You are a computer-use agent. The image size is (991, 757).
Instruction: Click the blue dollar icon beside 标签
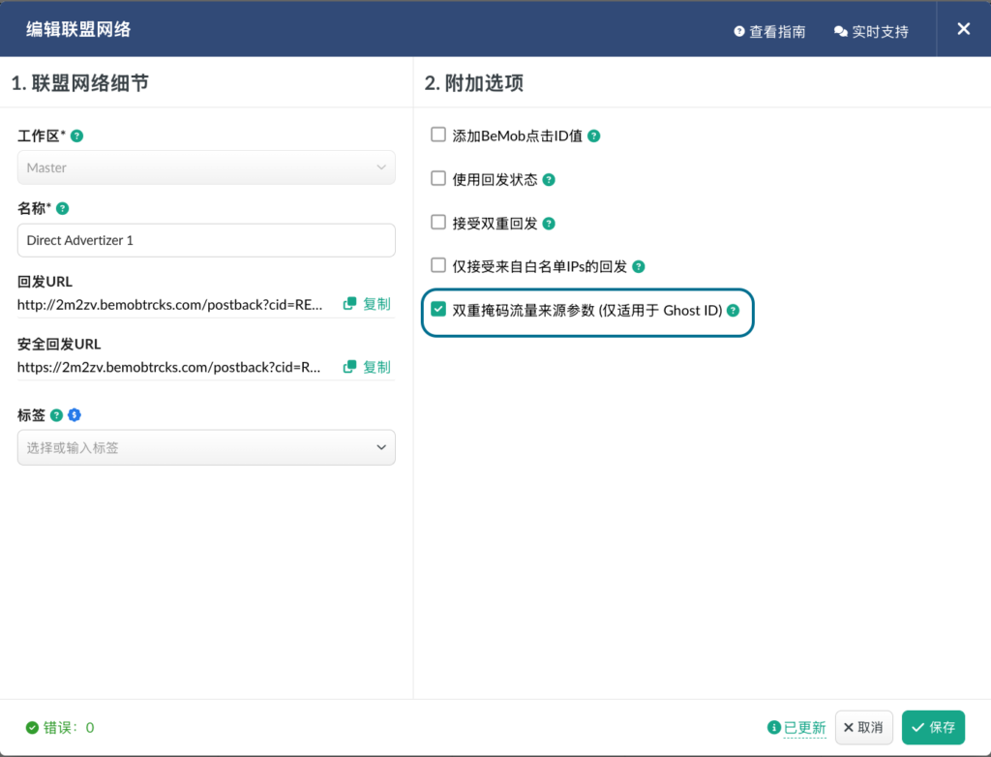(x=75, y=415)
